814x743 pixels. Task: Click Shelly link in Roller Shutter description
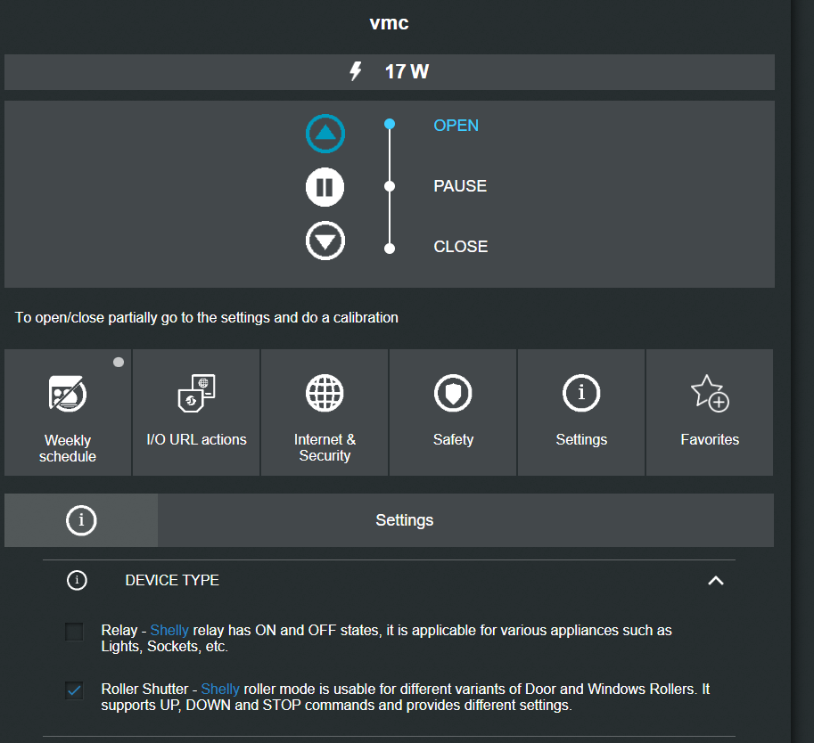pyautogui.click(x=220, y=690)
